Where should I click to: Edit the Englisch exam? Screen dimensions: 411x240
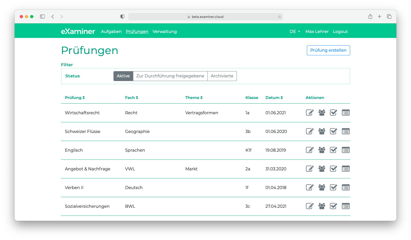[309, 150]
